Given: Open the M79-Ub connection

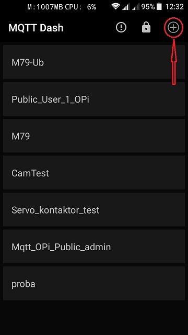Looking at the screenshot, I should tap(94, 62).
